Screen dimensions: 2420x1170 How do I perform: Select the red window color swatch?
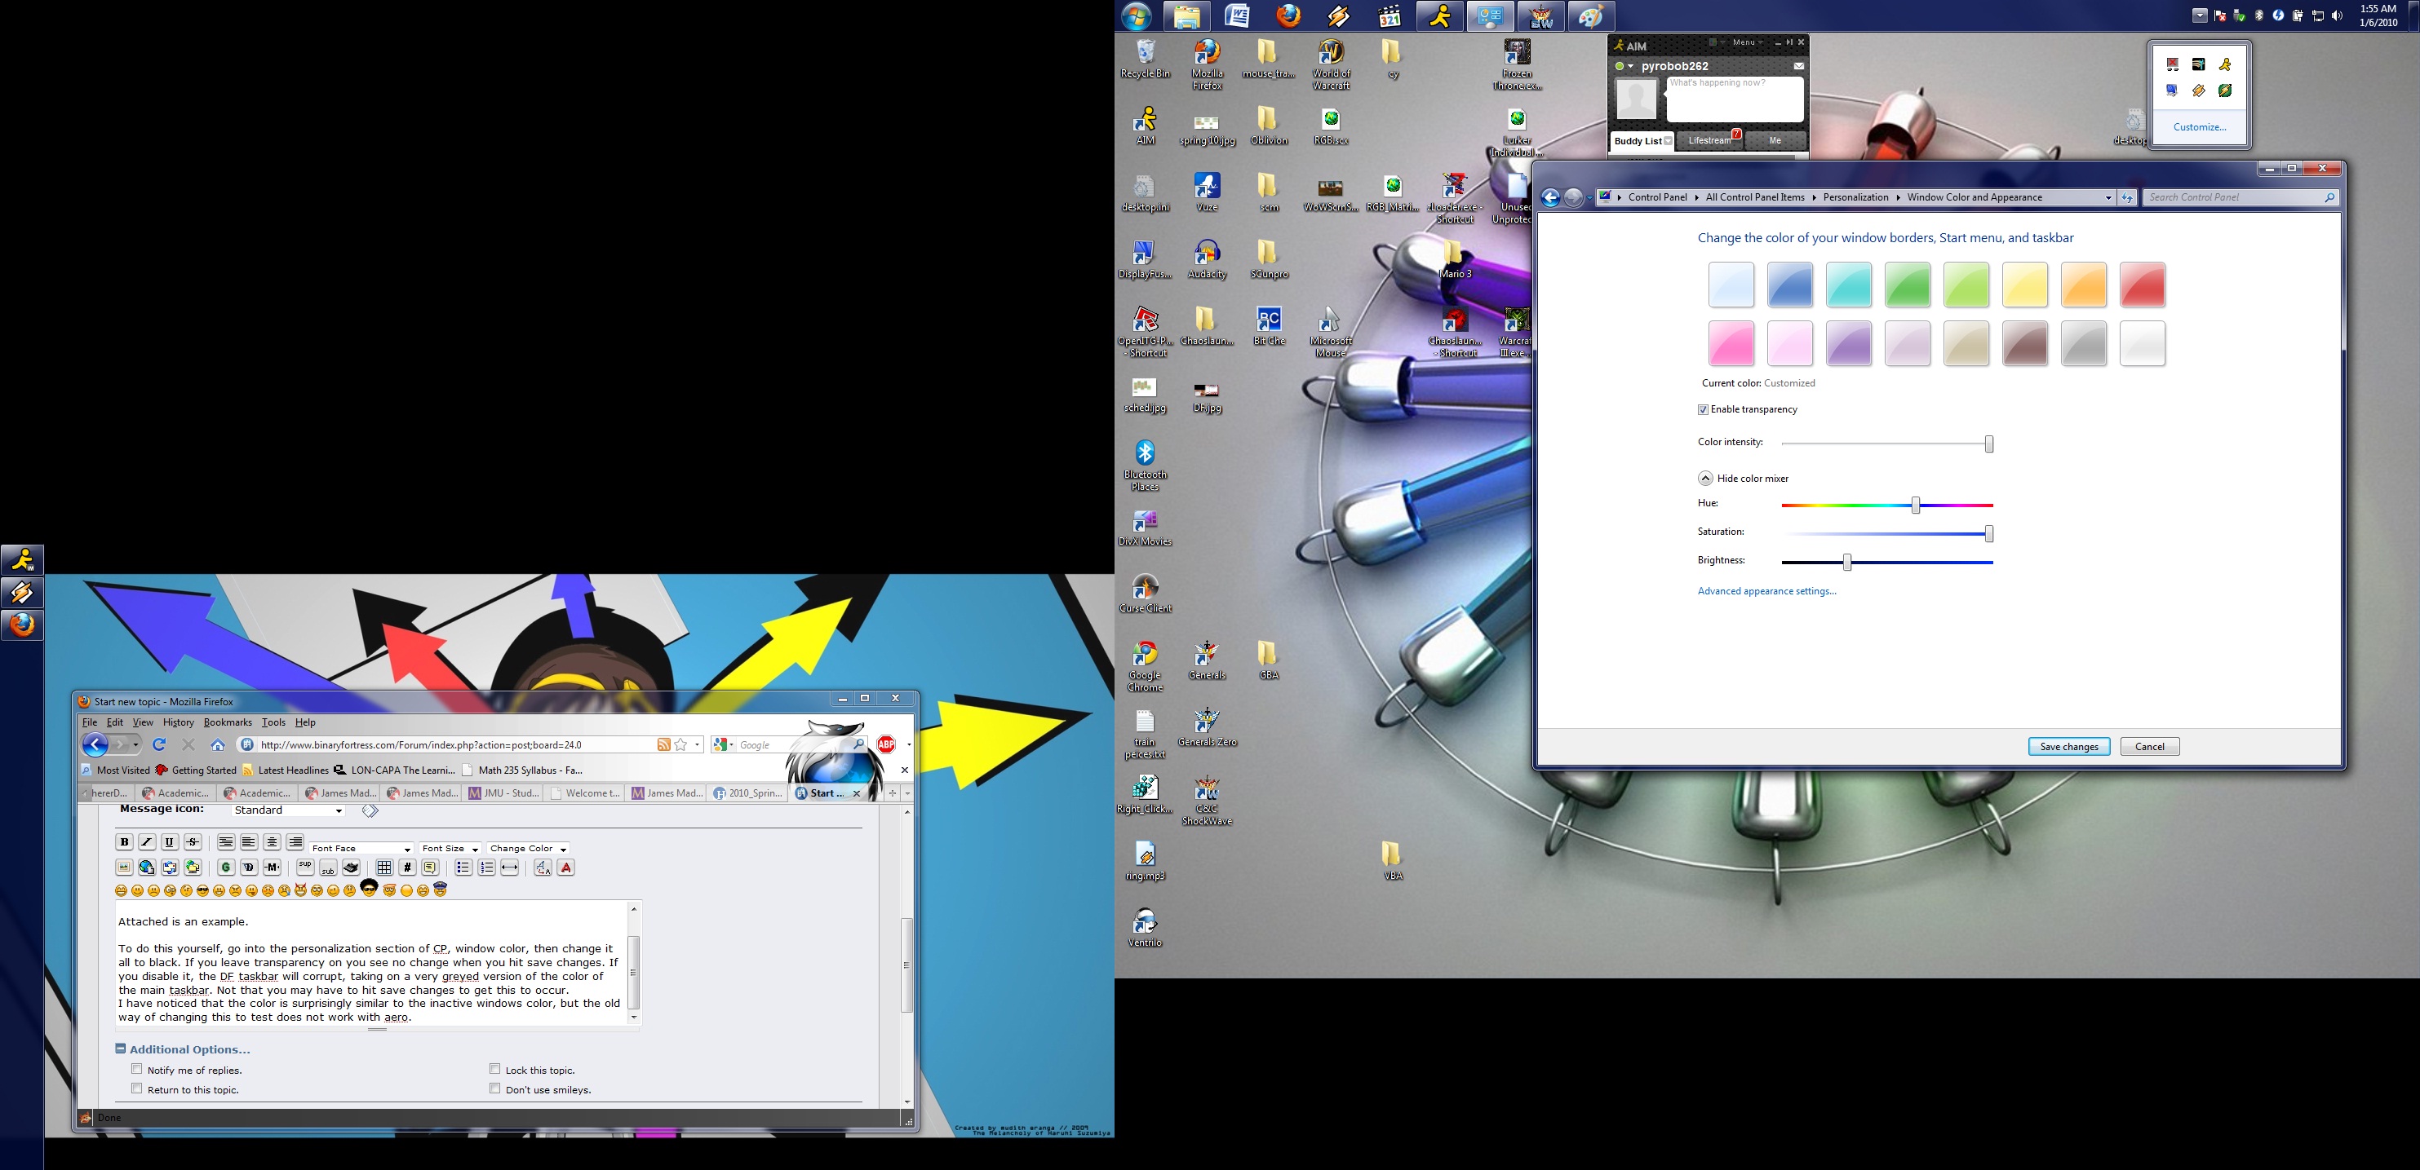pyautogui.click(x=2142, y=285)
